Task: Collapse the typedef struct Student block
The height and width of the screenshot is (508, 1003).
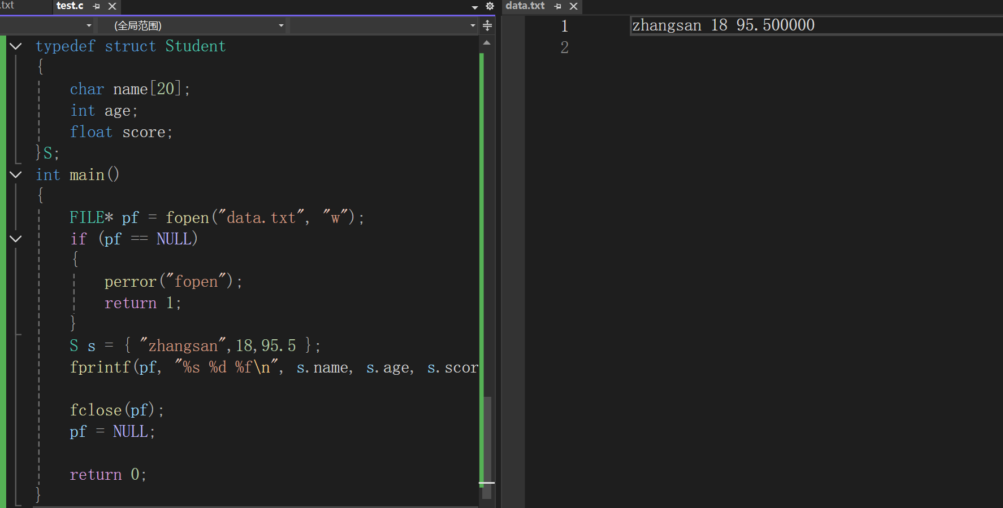Action: [16, 46]
